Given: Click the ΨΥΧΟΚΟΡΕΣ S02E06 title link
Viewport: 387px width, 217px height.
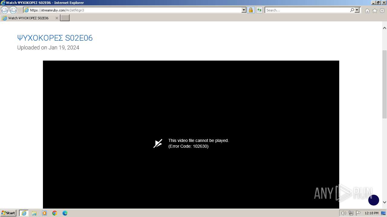Looking at the screenshot, I should [55, 38].
